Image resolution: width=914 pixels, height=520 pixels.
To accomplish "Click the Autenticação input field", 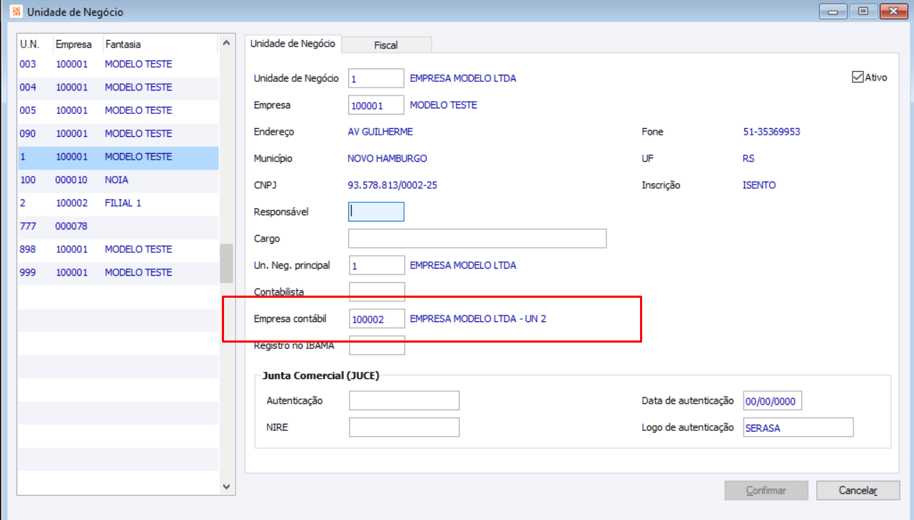I will 404,400.
